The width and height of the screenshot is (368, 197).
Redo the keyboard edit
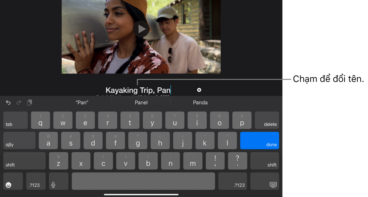click(x=19, y=103)
